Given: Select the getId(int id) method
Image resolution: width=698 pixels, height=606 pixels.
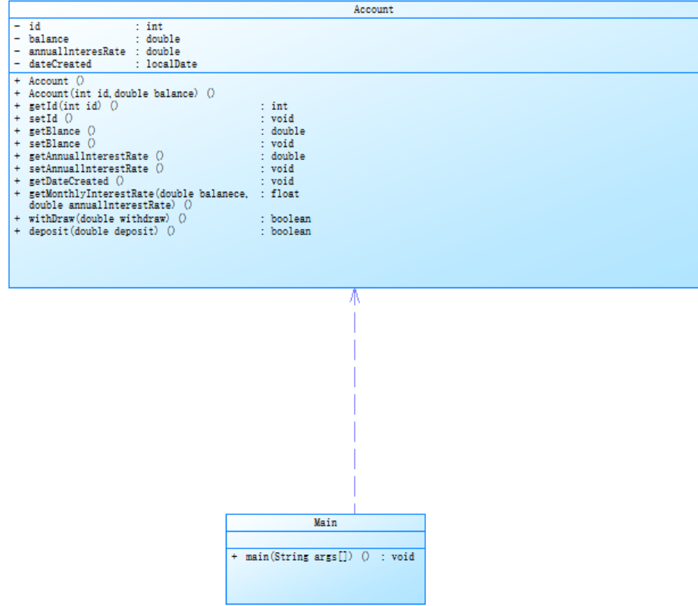Looking at the screenshot, I should [151, 106].
